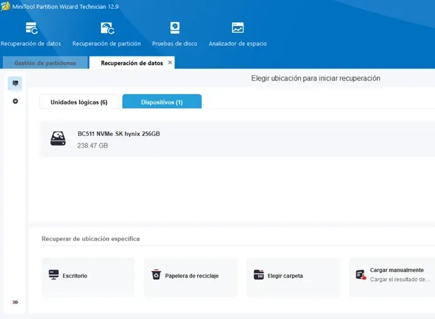The height and width of the screenshot is (319, 435).
Task: Click the recycle bin icon
Action: (156, 274)
